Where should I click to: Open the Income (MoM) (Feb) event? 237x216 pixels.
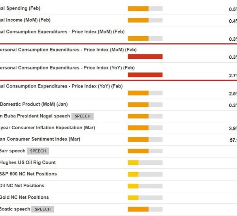click(x=25, y=20)
